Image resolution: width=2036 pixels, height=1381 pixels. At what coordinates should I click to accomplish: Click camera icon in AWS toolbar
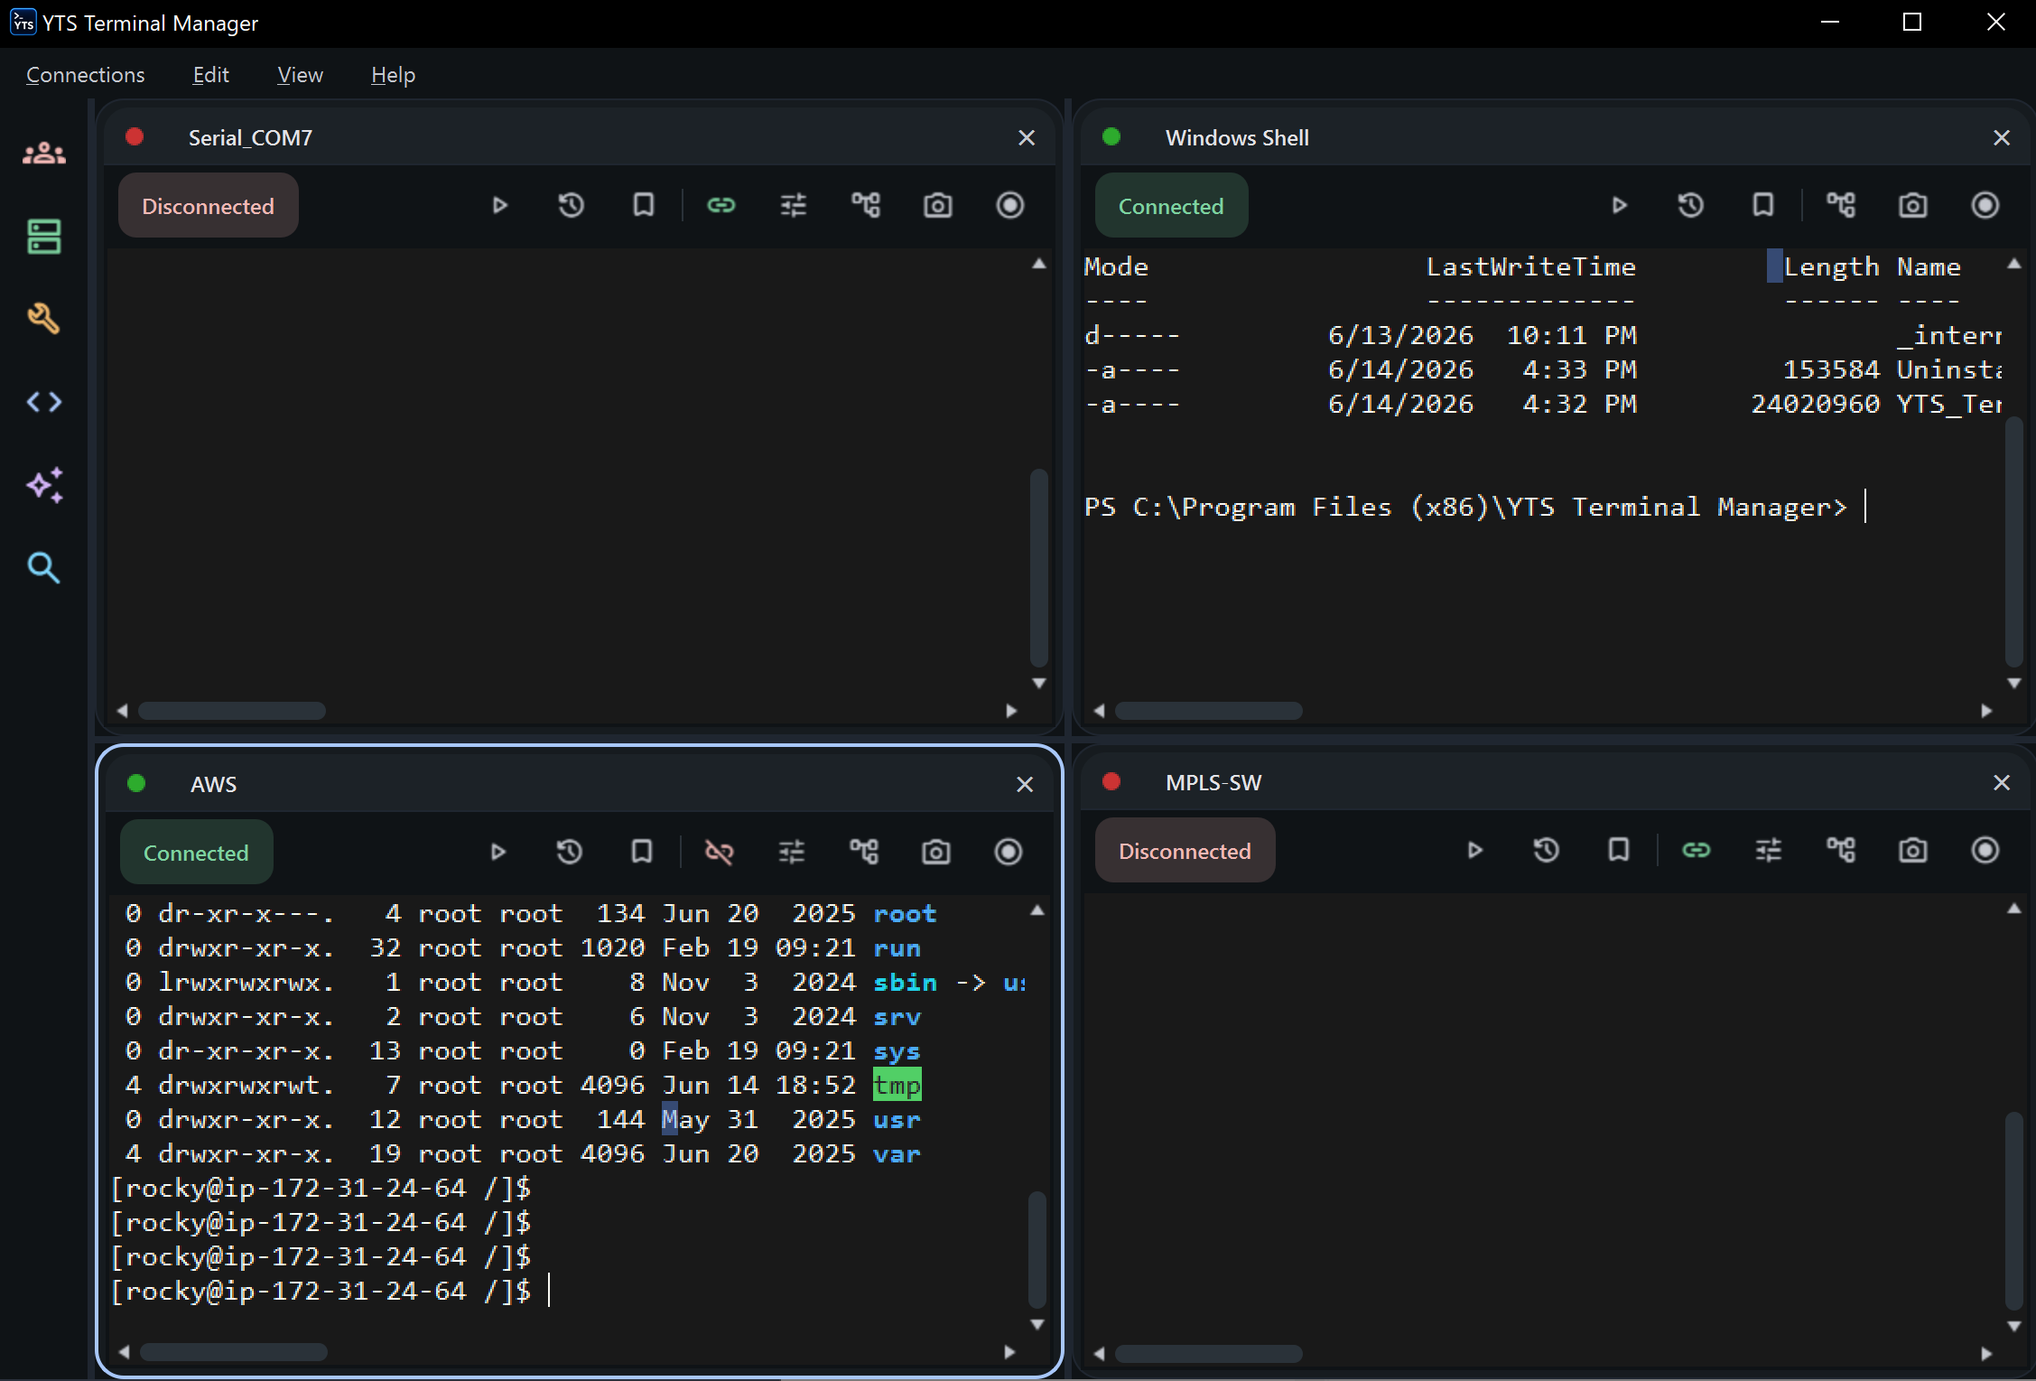pyautogui.click(x=935, y=852)
